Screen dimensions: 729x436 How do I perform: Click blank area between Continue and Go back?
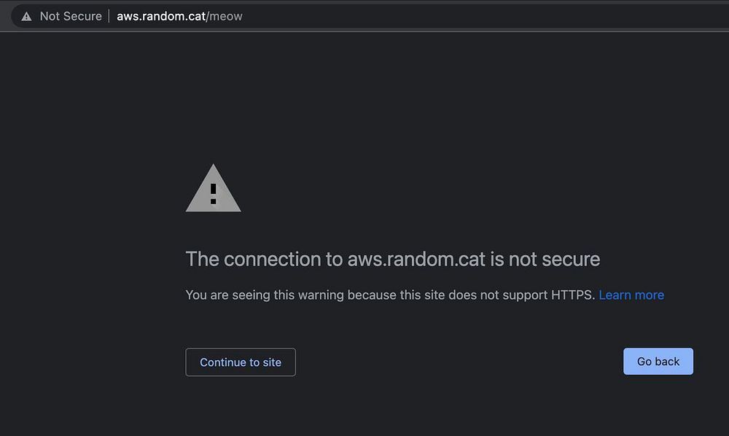[x=459, y=362]
